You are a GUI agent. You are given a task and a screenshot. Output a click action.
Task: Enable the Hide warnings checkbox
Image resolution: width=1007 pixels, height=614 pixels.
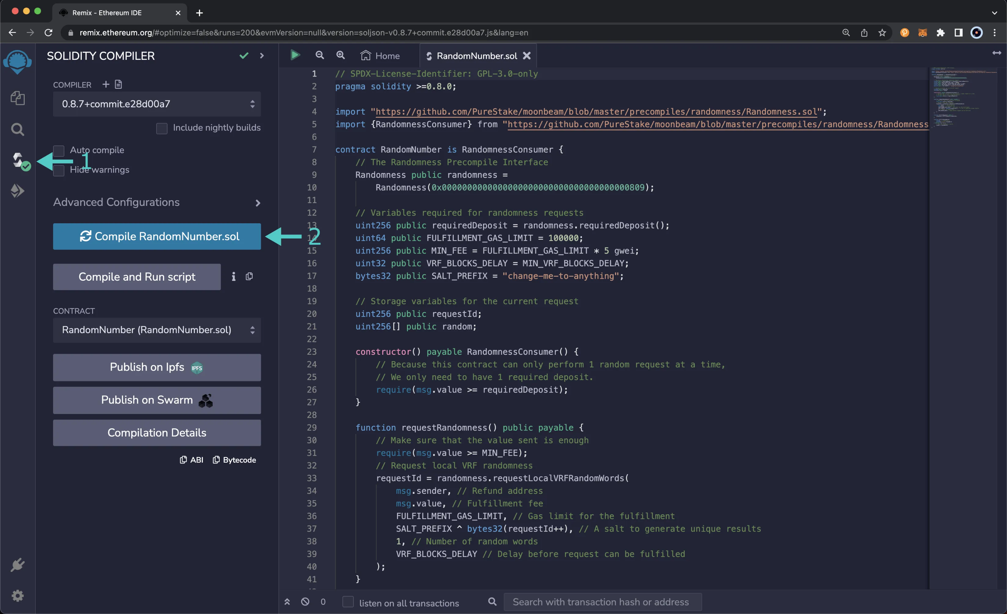[x=60, y=170]
